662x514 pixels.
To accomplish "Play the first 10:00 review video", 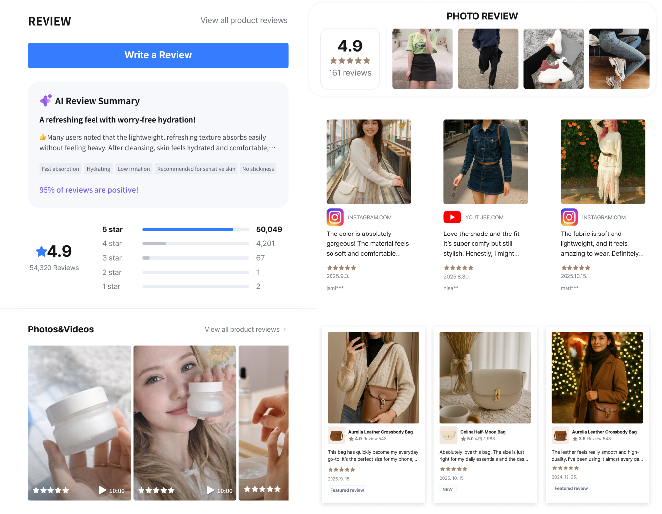I will (x=103, y=490).
